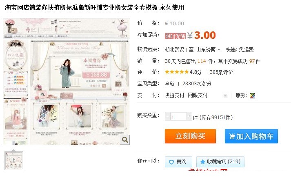Click the product title text
This screenshot has width=291, height=180.
[94, 8]
